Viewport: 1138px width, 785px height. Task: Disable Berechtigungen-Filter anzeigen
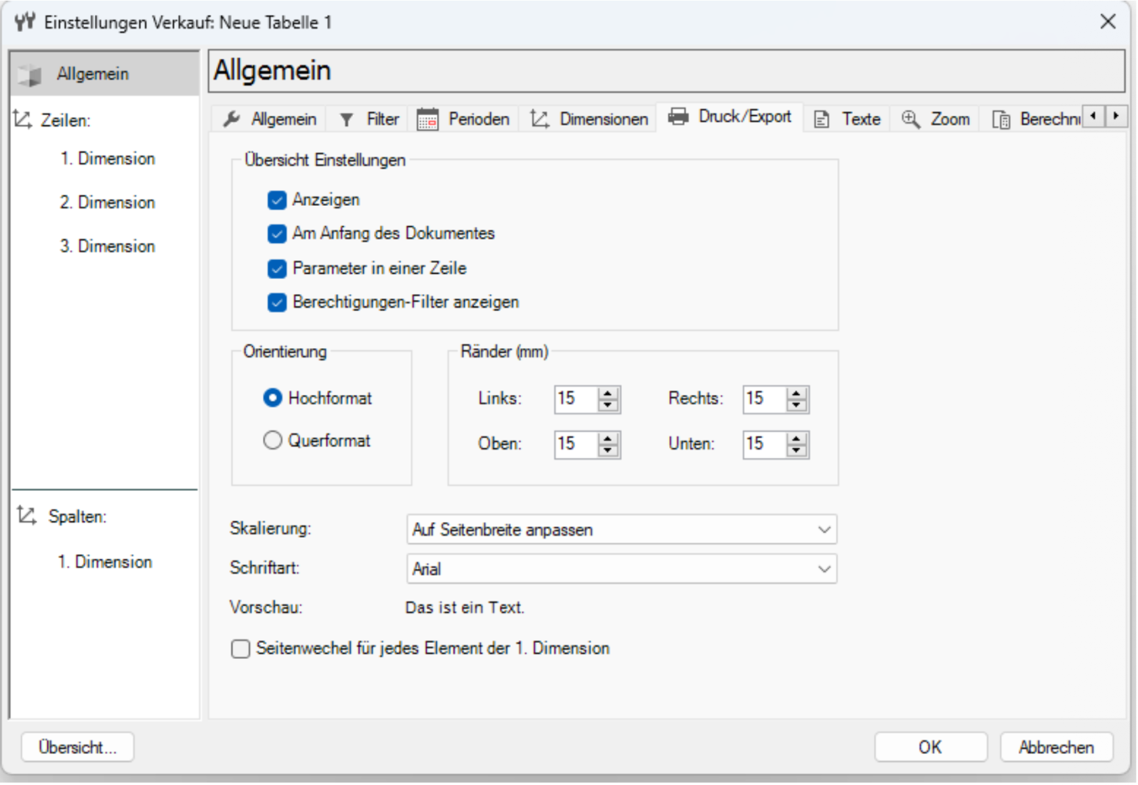pyautogui.click(x=276, y=302)
